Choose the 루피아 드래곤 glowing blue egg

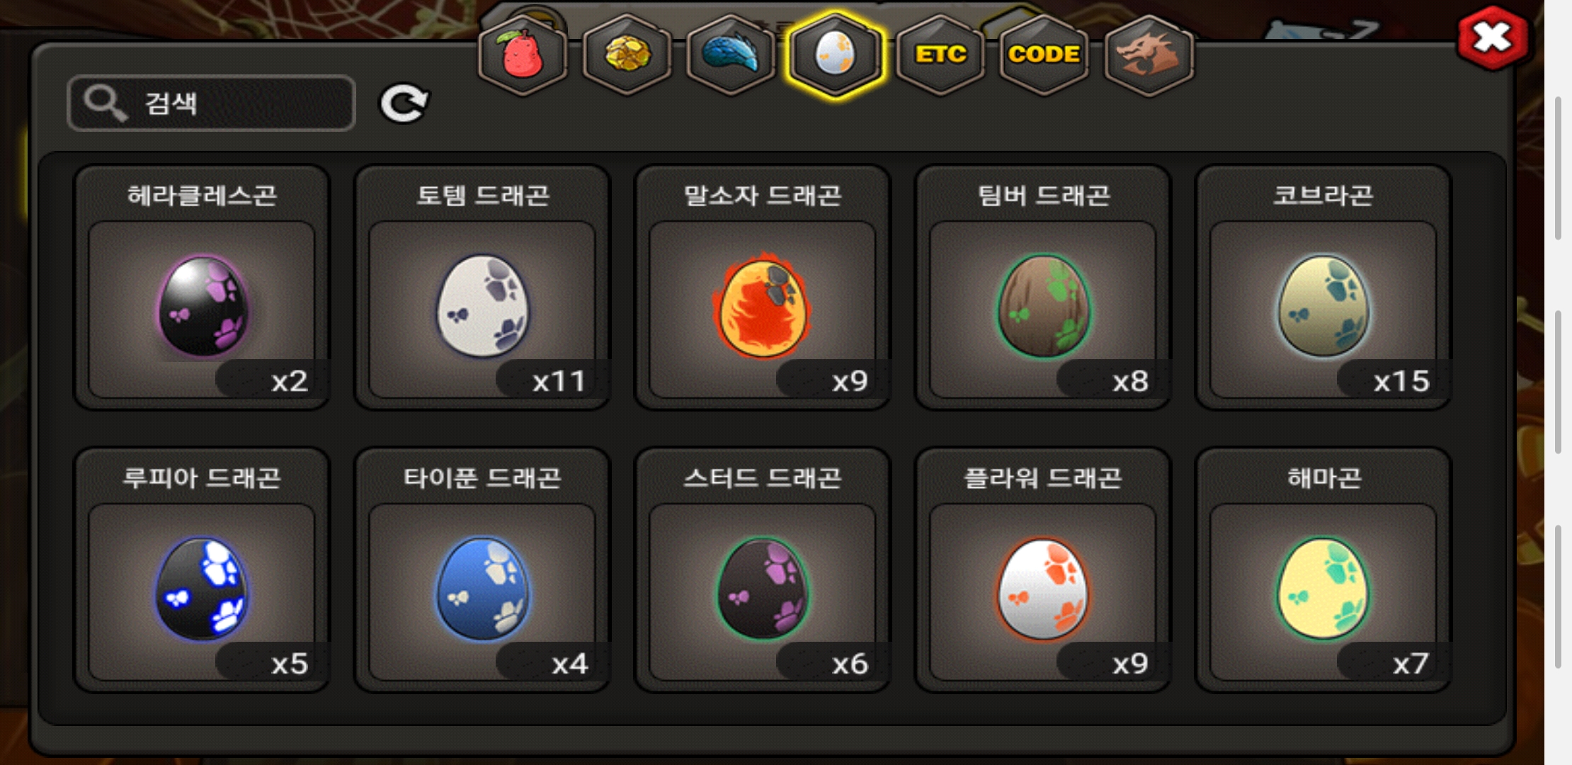click(202, 569)
